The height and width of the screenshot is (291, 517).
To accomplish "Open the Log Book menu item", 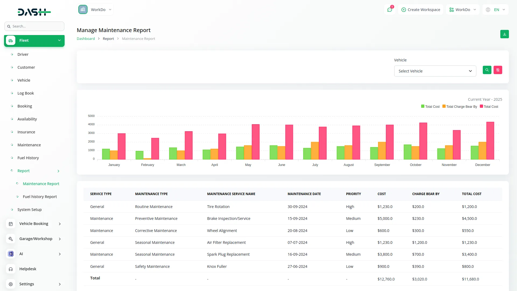I will tap(26, 93).
